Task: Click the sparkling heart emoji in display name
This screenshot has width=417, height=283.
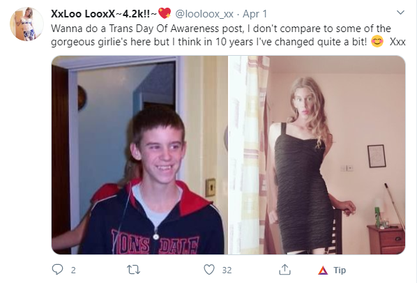Action: click(x=165, y=13)
